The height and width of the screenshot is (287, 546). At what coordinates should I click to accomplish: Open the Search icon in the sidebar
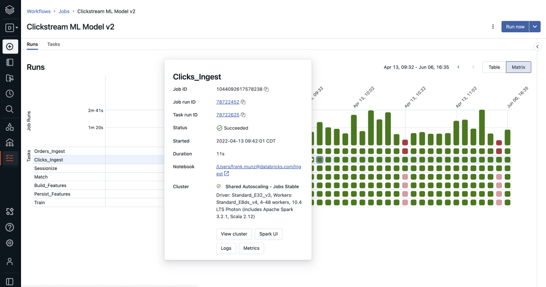click(x=10, y=109)
